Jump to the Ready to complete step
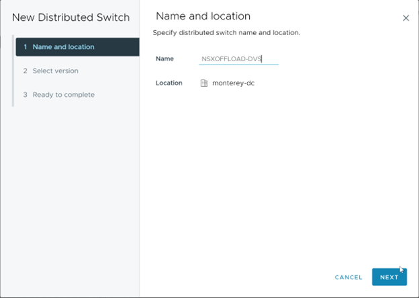This screenshot has height=298, width=419. click(63, 95)
